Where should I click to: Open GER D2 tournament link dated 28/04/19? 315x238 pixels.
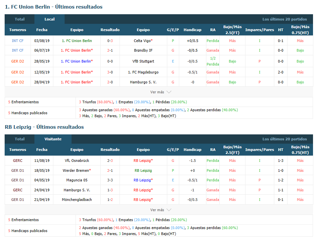(18, 82)
